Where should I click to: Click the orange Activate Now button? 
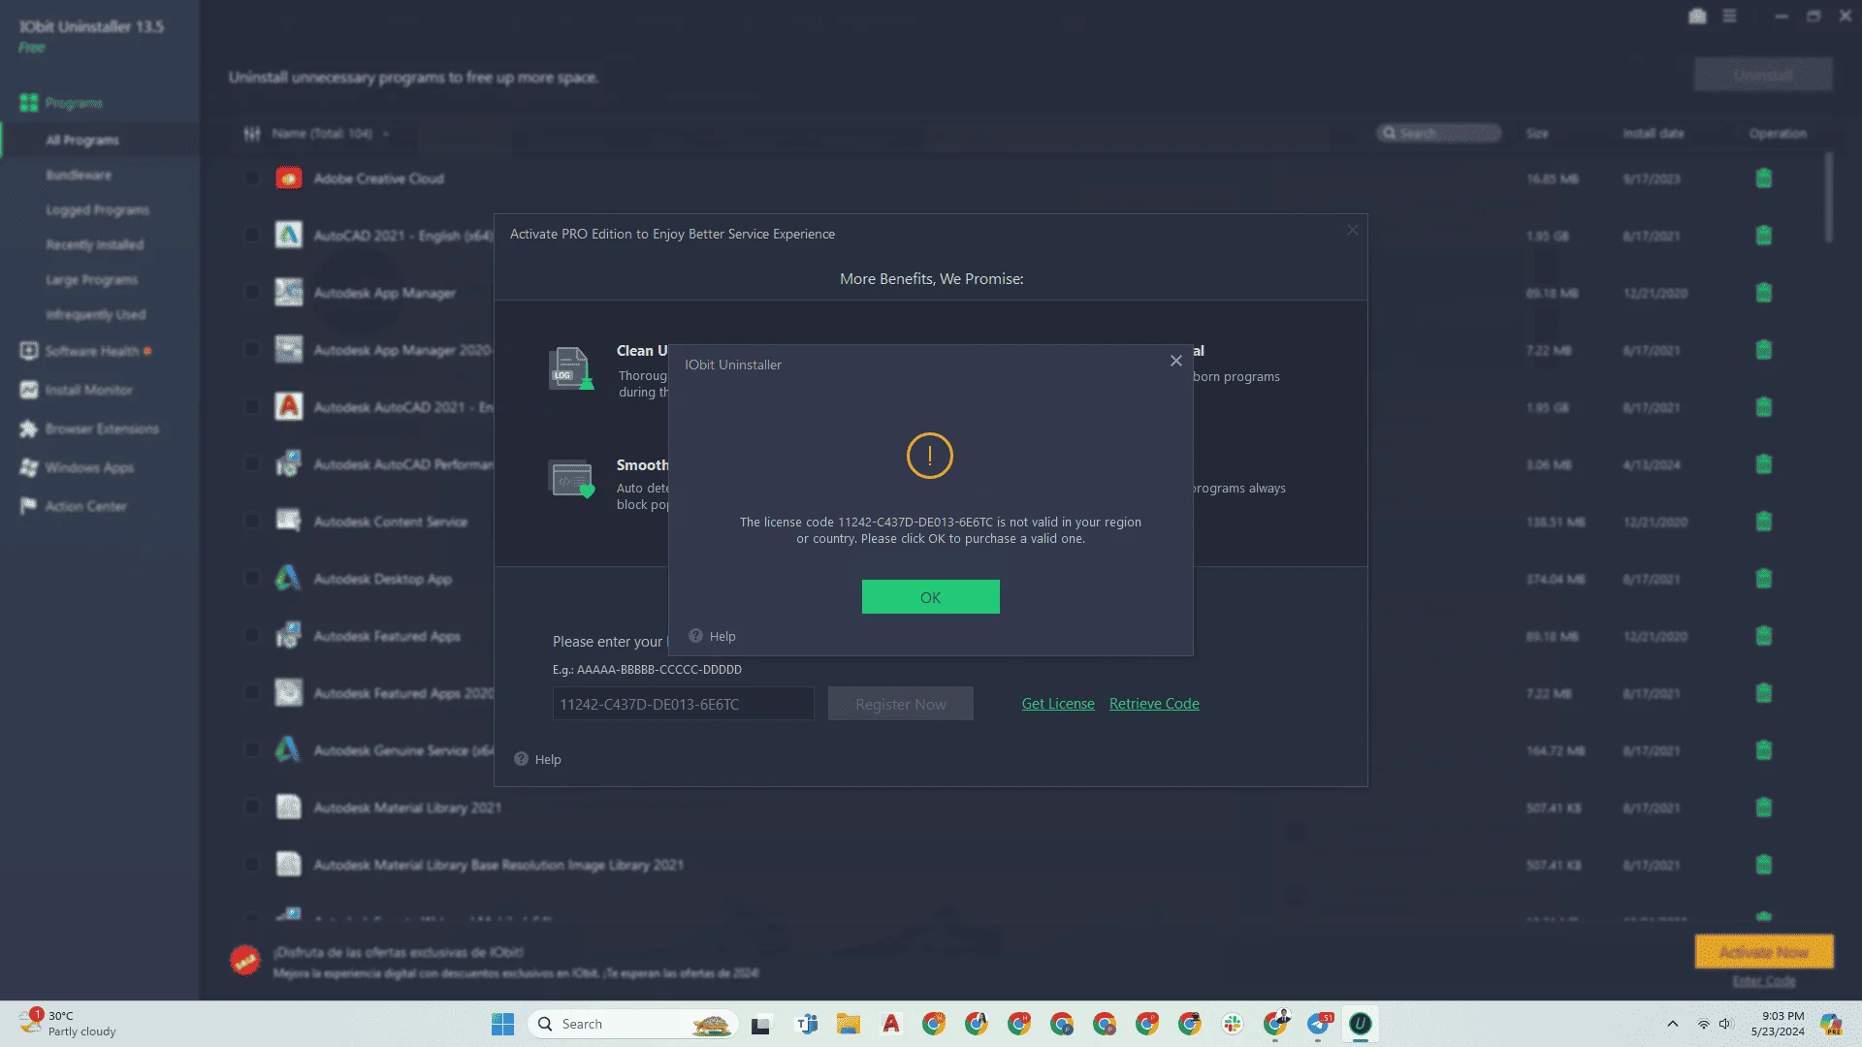tap(1763, 952)
